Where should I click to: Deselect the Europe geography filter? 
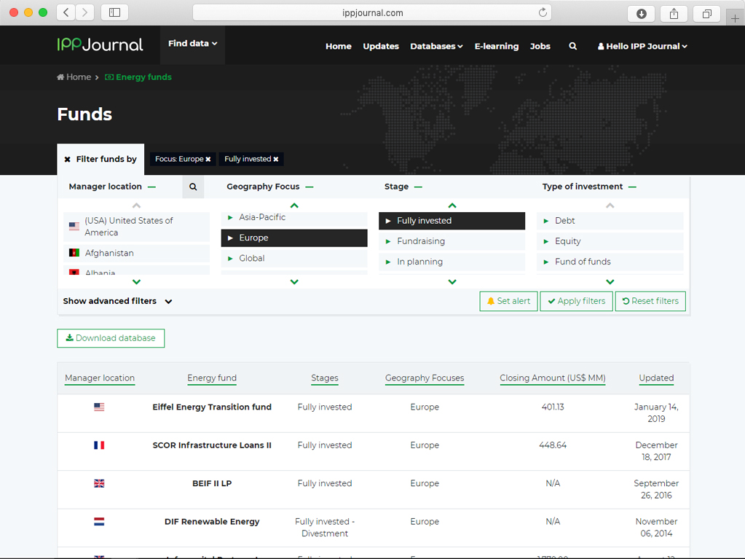click(x=294, y=238)
